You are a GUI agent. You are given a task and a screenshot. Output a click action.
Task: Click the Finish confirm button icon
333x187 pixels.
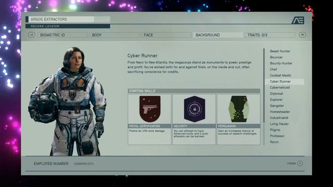pos(300,163)
